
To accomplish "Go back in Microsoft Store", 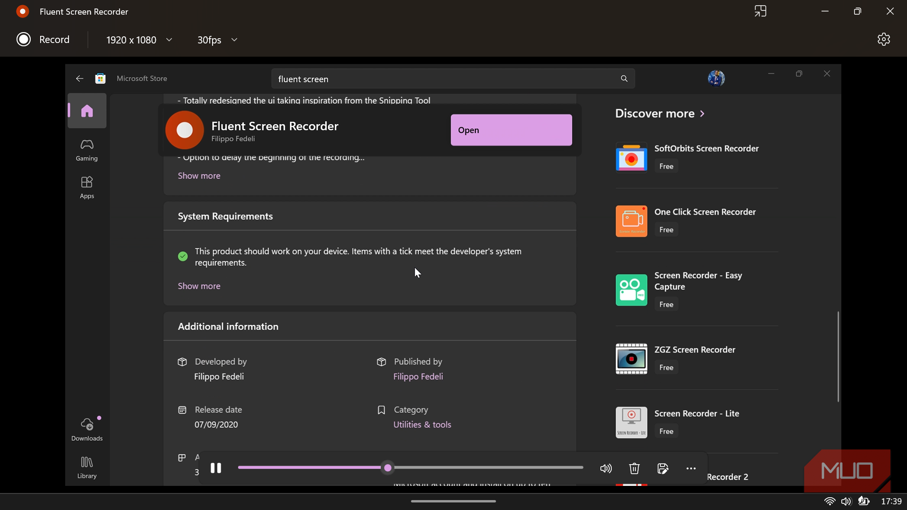I will 79,78.
